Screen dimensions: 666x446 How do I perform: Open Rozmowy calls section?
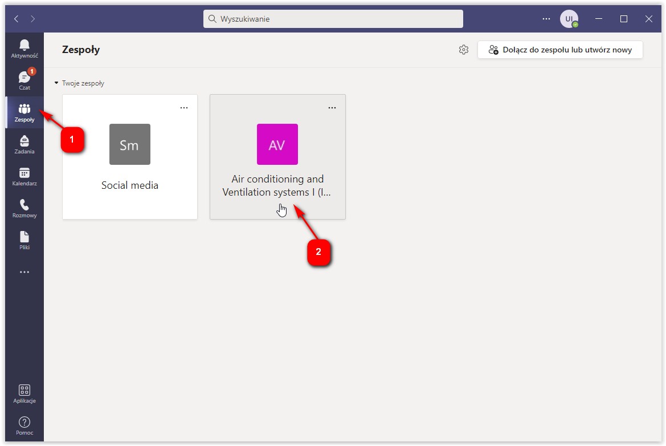coord(24,208)
